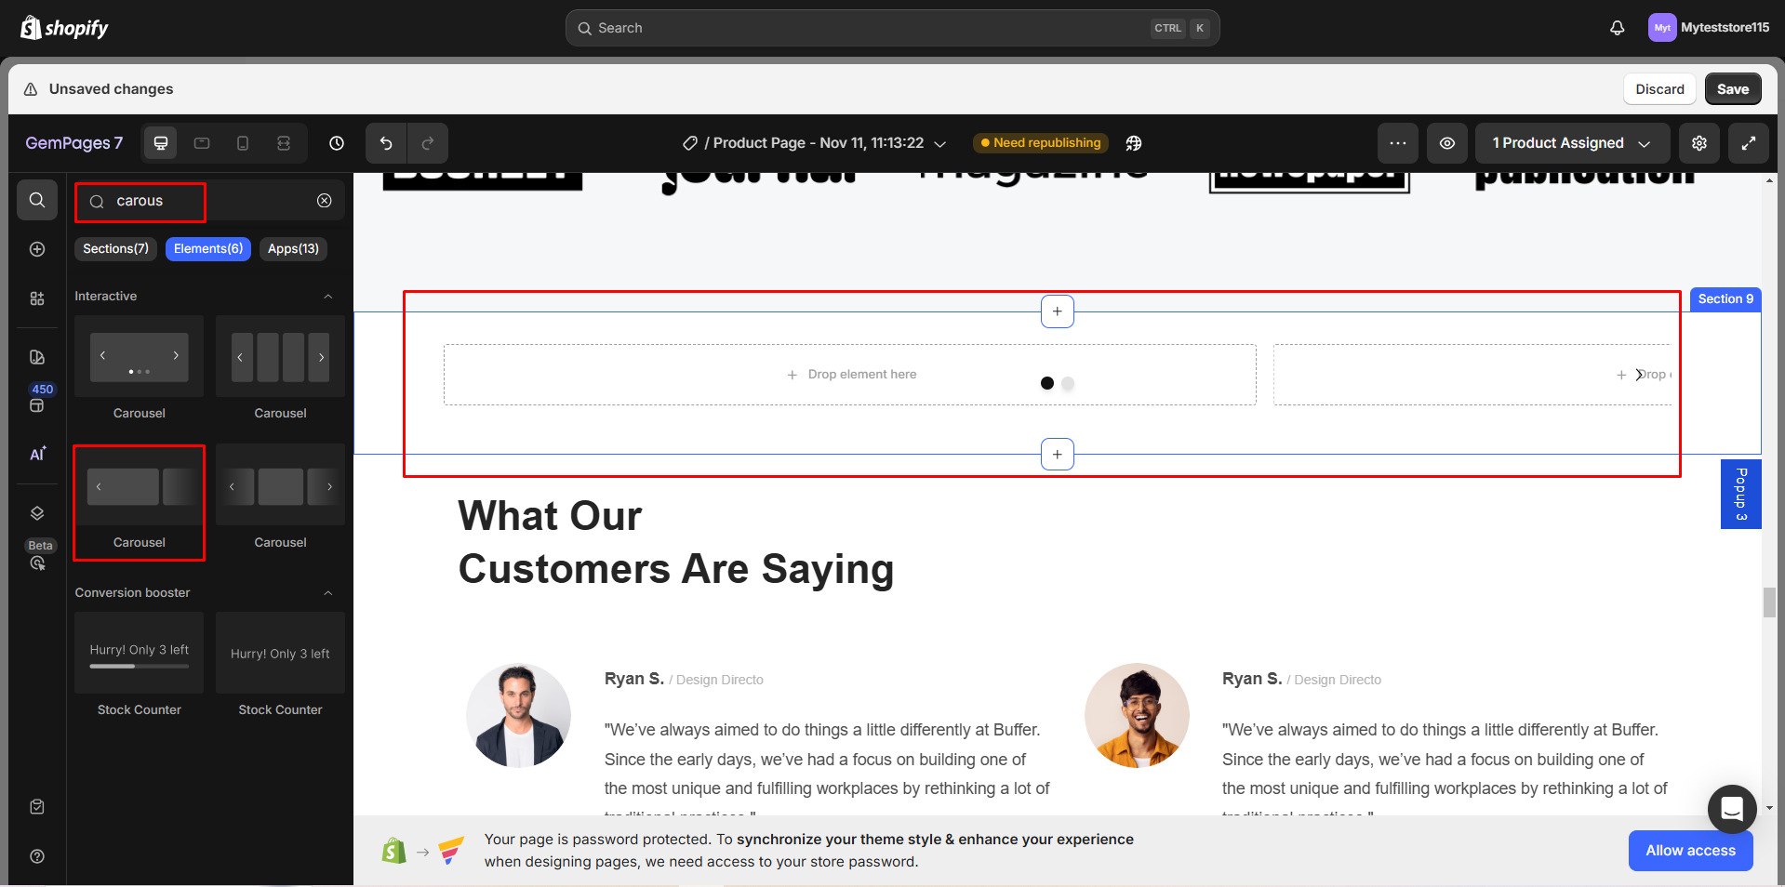This screenshot has height=887, width=1785.
Task: Click the Allow access button
Action: pos(1689,850)
